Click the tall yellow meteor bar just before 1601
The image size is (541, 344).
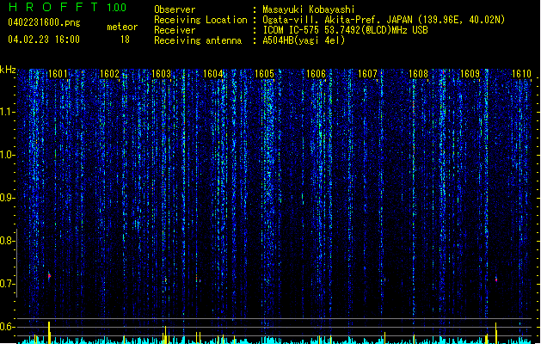49,332
